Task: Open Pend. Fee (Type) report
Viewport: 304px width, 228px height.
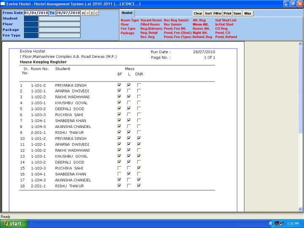Action: tap(177, 37)
